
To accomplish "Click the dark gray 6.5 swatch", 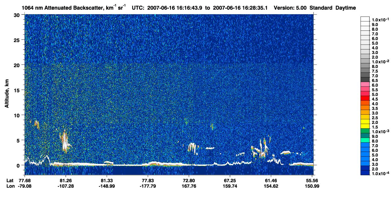I will 365,80.
